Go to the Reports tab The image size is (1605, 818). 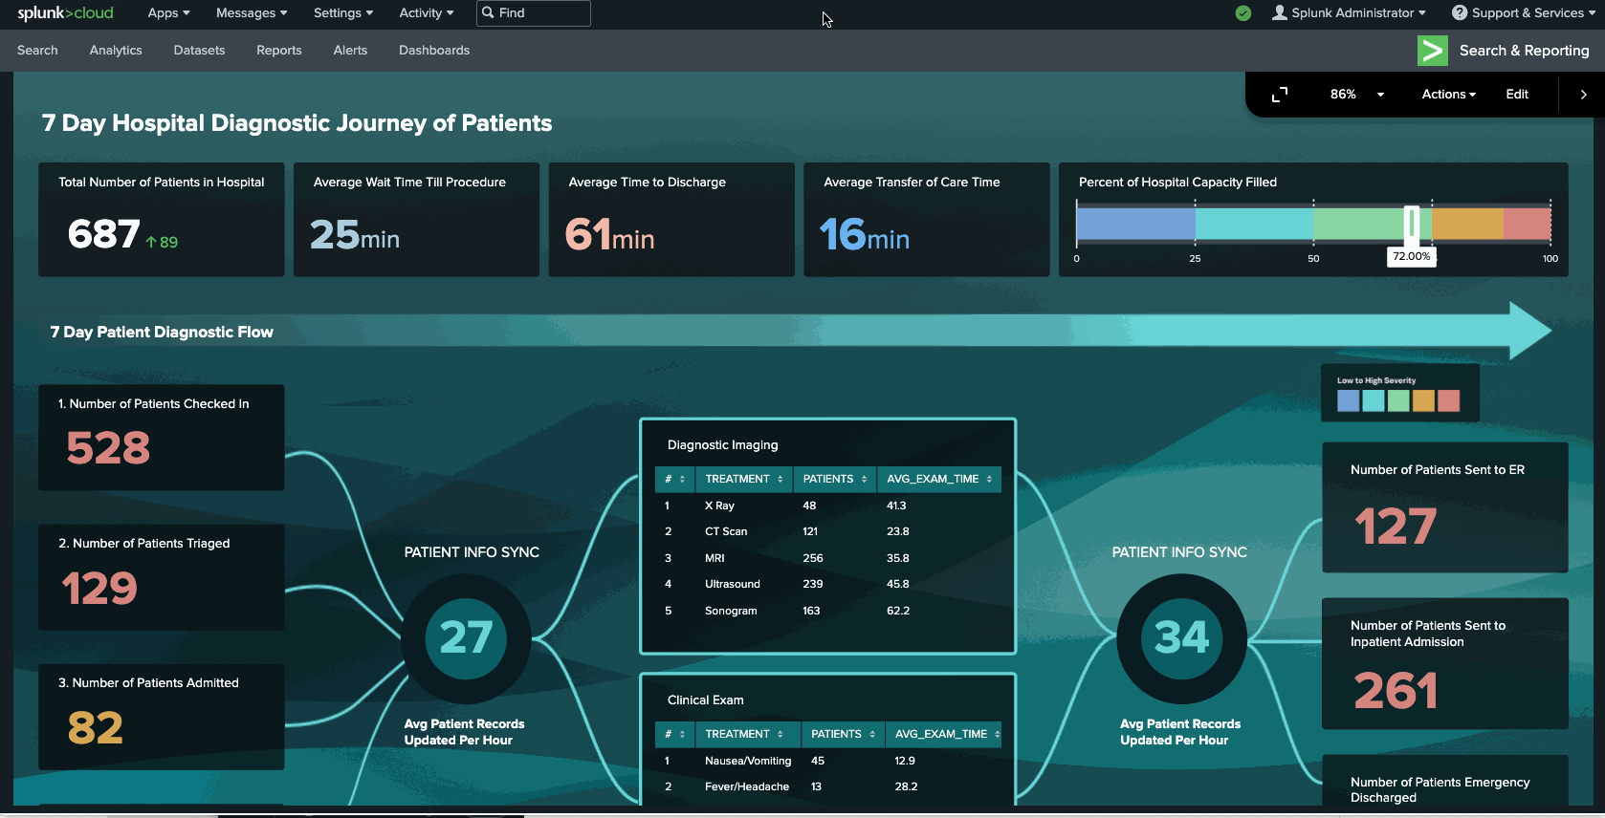tap(278, 51)
